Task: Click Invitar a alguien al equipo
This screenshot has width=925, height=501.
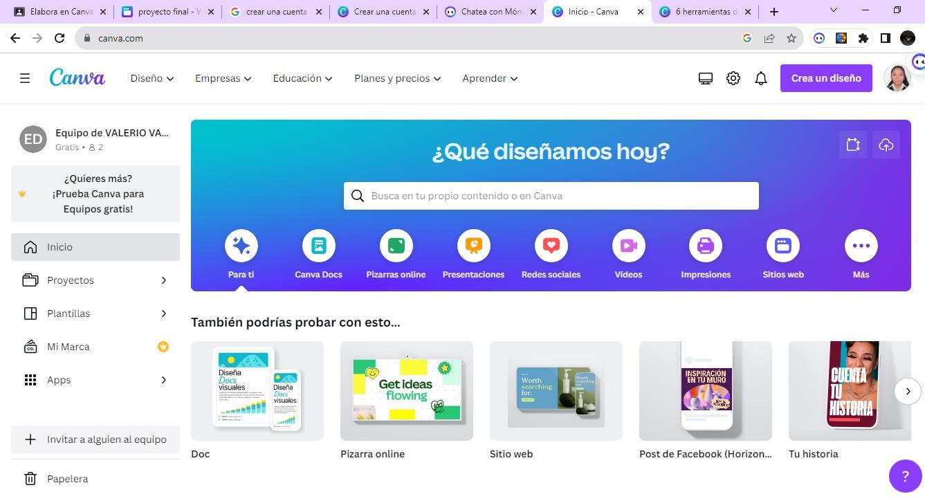Action: tap(95, 439)
